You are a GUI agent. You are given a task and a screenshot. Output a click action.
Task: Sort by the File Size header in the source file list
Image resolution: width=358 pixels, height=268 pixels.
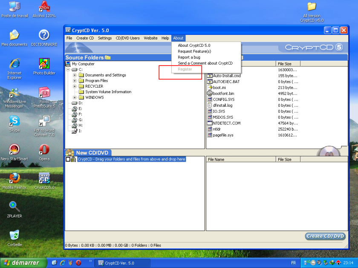[288, 64]
